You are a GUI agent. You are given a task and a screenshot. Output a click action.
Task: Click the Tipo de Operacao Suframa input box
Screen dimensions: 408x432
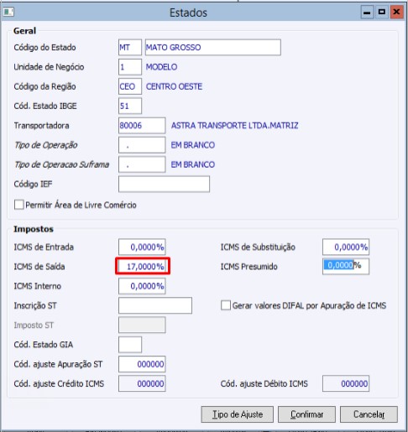click(x=142, y=164)
